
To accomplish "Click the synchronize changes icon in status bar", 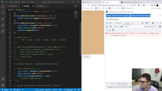I will click(x=11, y=90).
